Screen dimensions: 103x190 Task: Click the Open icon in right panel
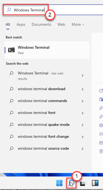click(x=101, y=91)
